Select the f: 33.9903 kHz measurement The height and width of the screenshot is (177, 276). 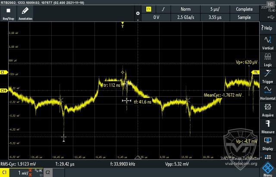(122, 164)
